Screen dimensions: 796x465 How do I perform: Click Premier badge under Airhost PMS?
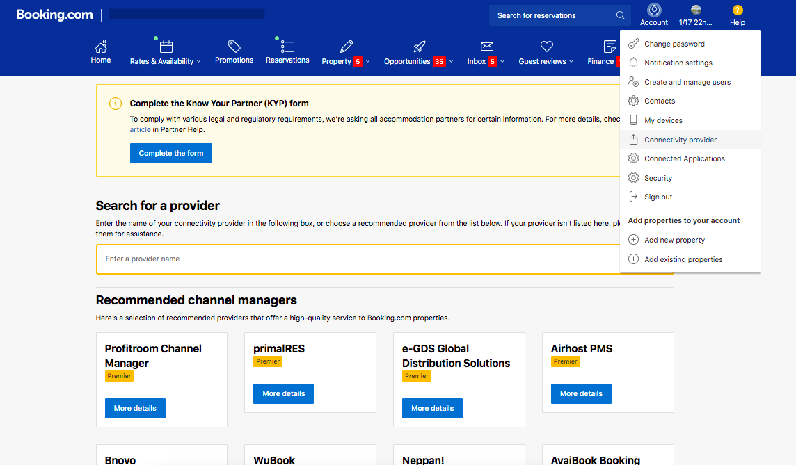pyautogui.click(x=566, y=361)
